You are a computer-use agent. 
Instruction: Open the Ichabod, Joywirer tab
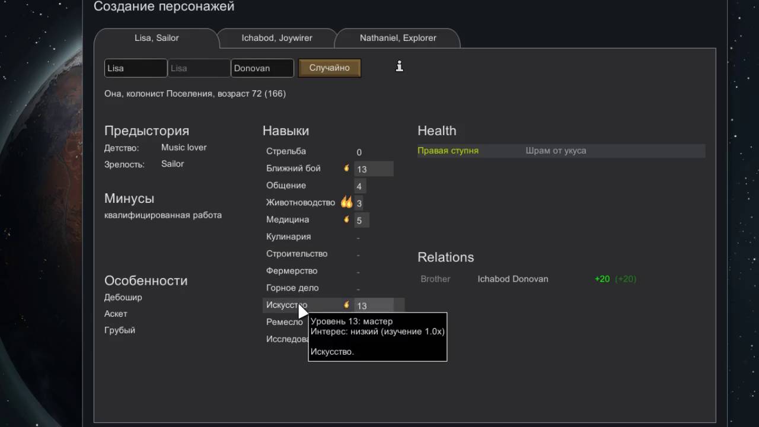click(x=277, y=38)
